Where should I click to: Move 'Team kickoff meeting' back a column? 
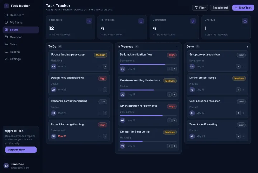(238, 136)
